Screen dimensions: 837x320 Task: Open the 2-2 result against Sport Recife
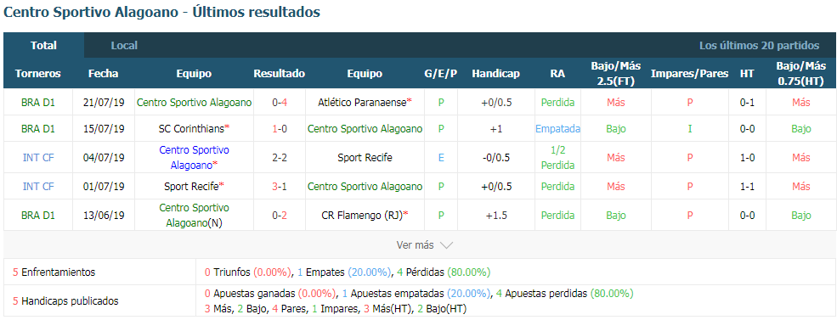tap(280, 157)
